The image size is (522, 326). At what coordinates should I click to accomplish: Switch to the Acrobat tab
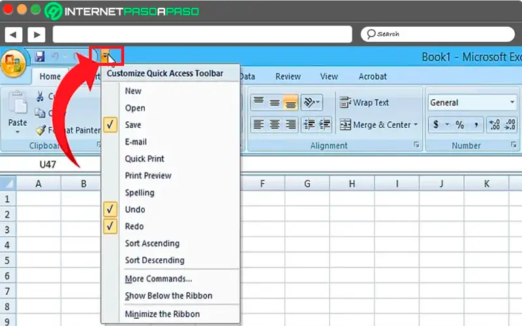coord(373,76)
